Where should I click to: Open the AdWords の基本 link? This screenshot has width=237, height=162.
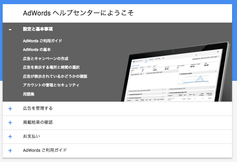click(x=37, y=49)
